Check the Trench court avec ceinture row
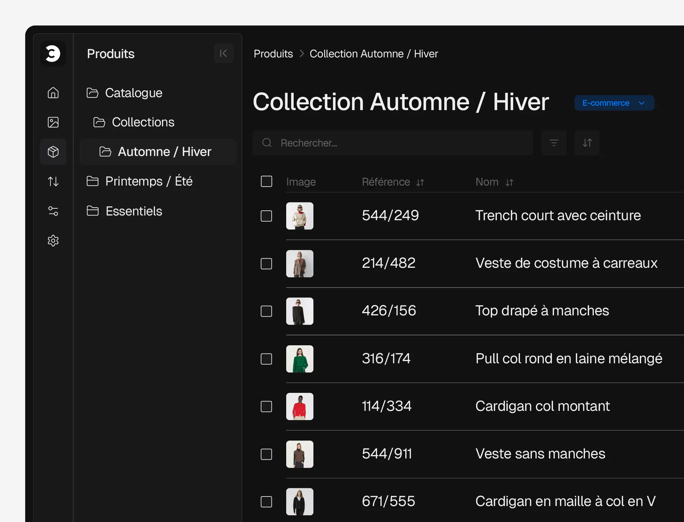Viewport: 684px width, 522px height. pyautogui.click(x=266, y=216)
